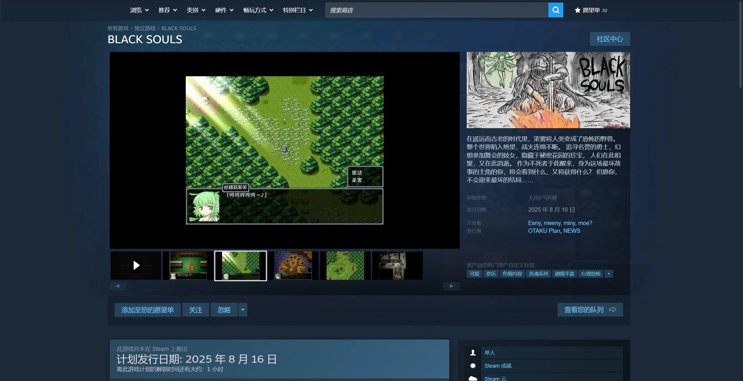Click the blue search magnifier icon
743x381 pixels.
tap(556, 10)
